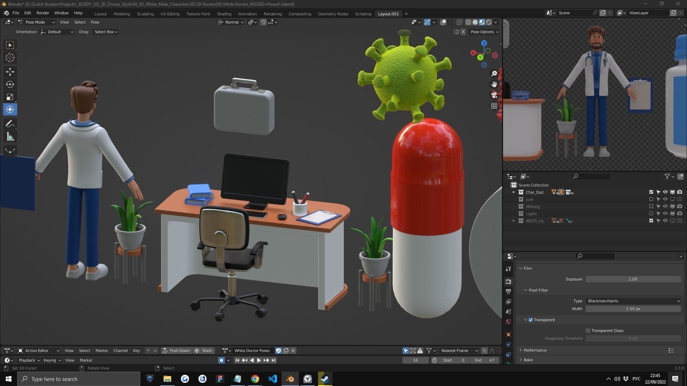The width and height of the screenshot is (687, 386).
Task: Toggle the Transparent film checkbox
Action: point(531,320)
